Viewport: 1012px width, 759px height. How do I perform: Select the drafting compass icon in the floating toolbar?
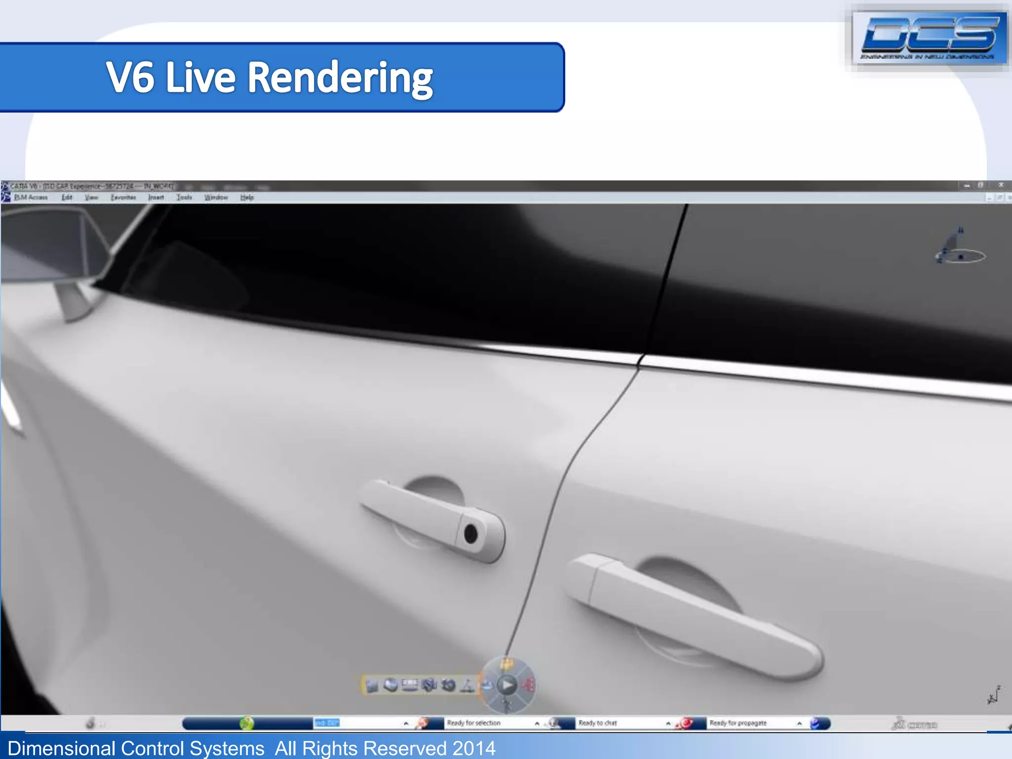[467, 685]
